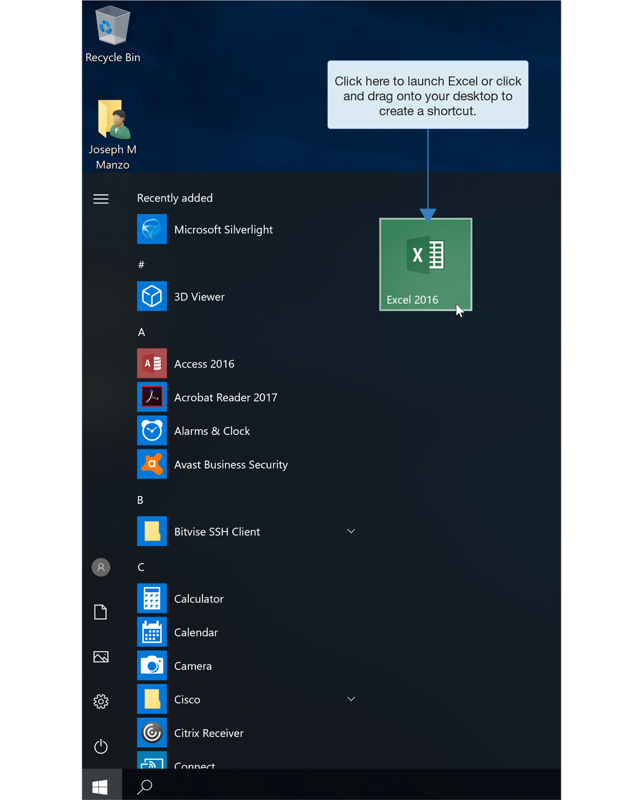
Task: Open Acrobat Reader 2017
Action: (224, 398)
